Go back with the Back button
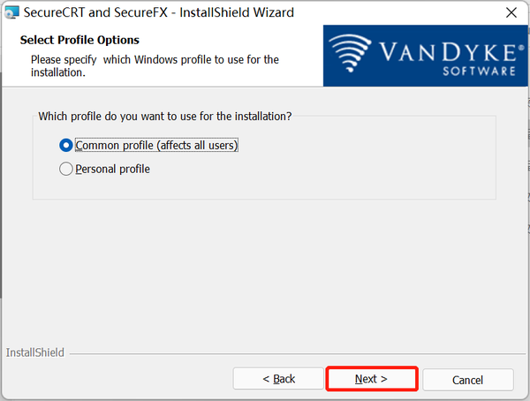 click(279, 379)
